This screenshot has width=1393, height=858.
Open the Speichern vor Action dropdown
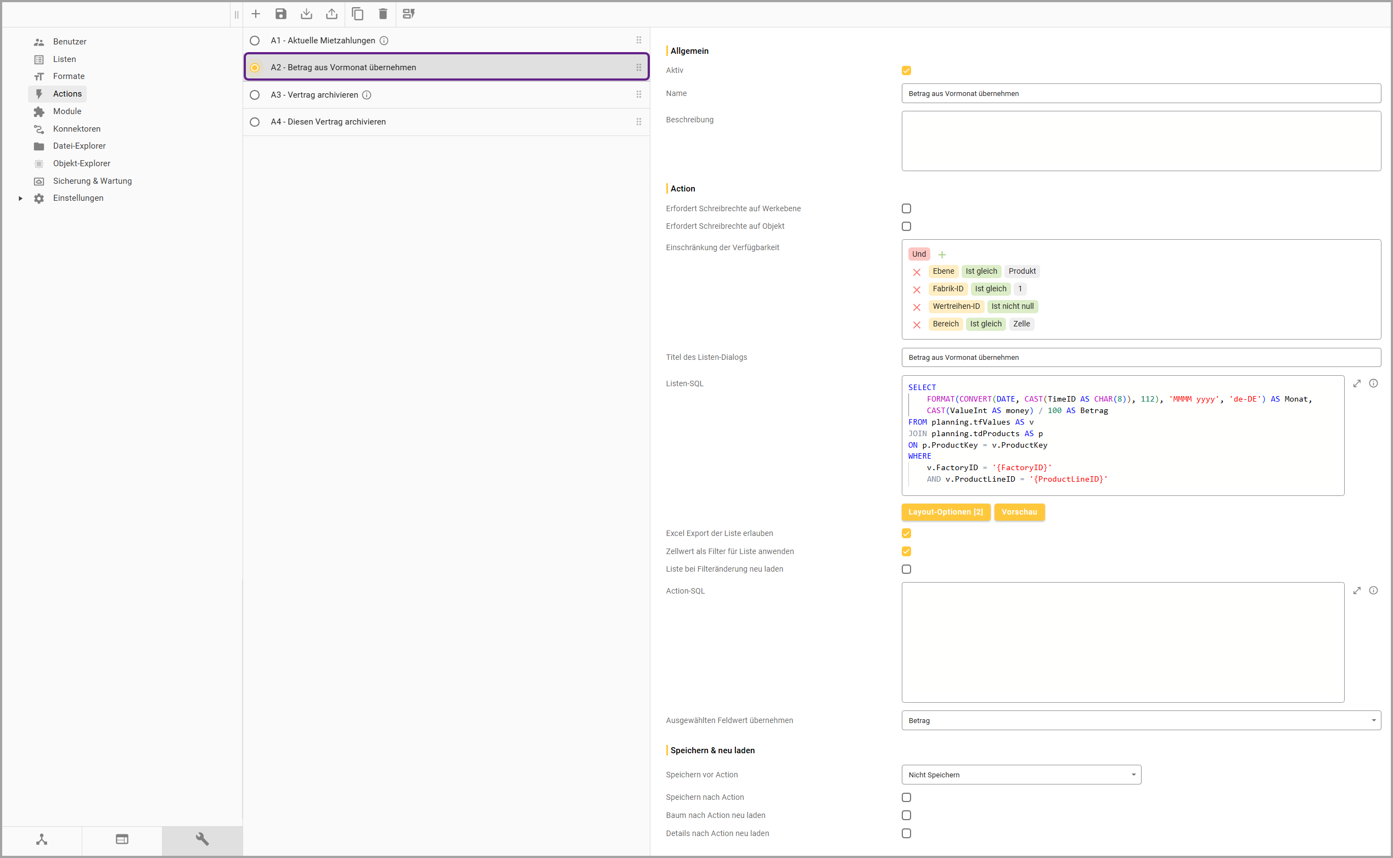tap(1021, 775)
